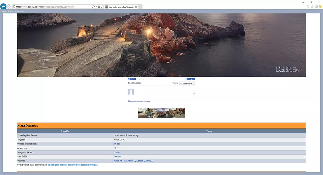Click the browser Back arrow button
The image size is (323, 175).
[3, 6]
